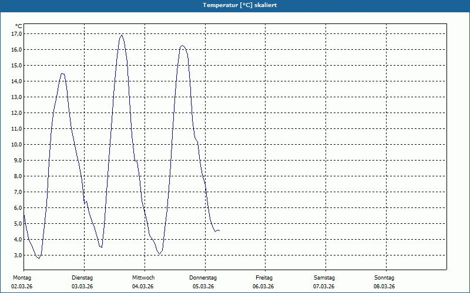Select the 17,0 axis value
This screenshot has width=470, height=293.
[x=16, y=34]
